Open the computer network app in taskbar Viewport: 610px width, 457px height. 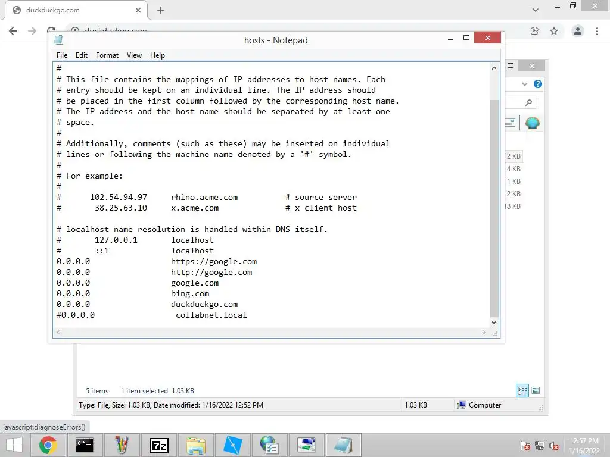pyautogui.click(x=307, y=445)
